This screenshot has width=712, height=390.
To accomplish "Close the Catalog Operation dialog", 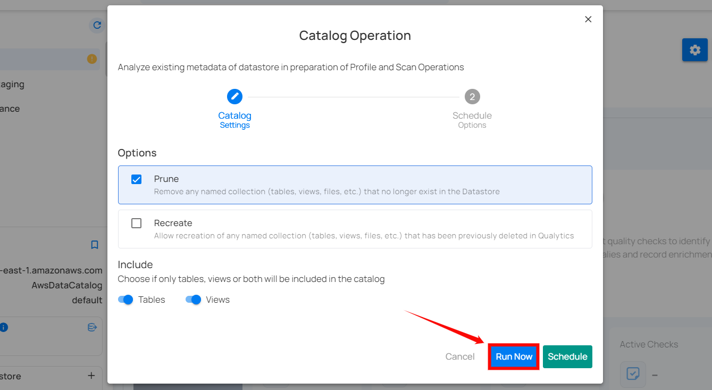I will click(x=588, y=19).
